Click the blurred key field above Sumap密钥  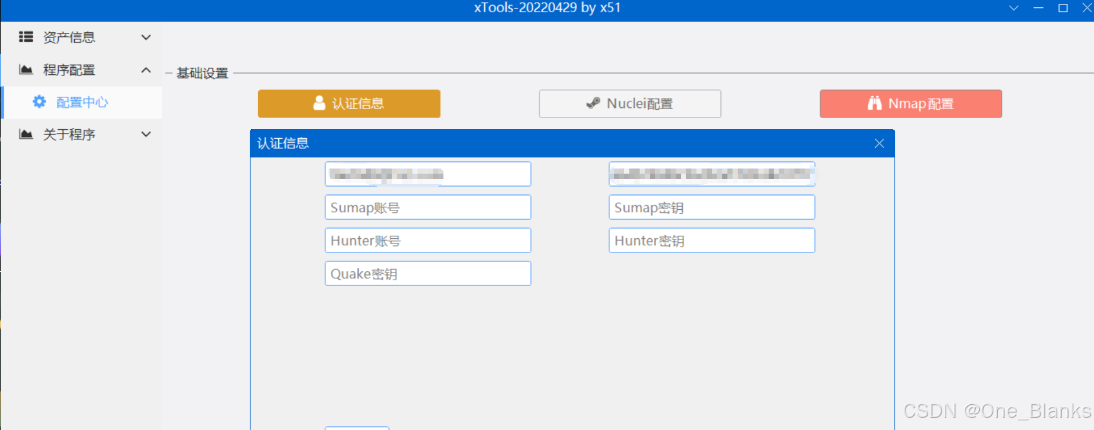coord(712,174)
